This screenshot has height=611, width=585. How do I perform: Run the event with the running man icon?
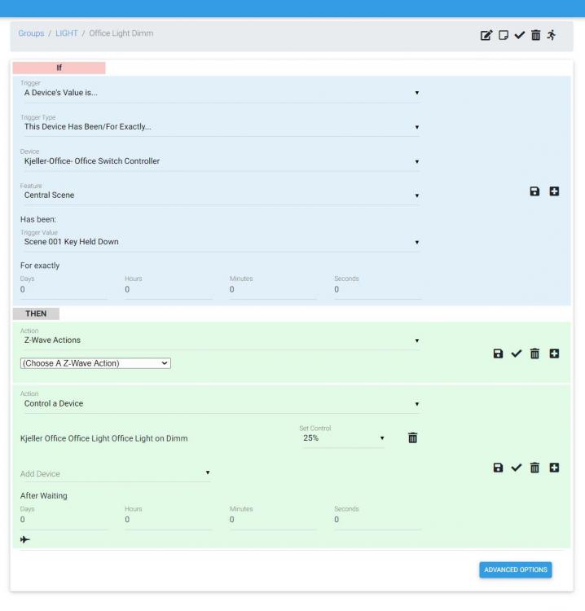552,35
